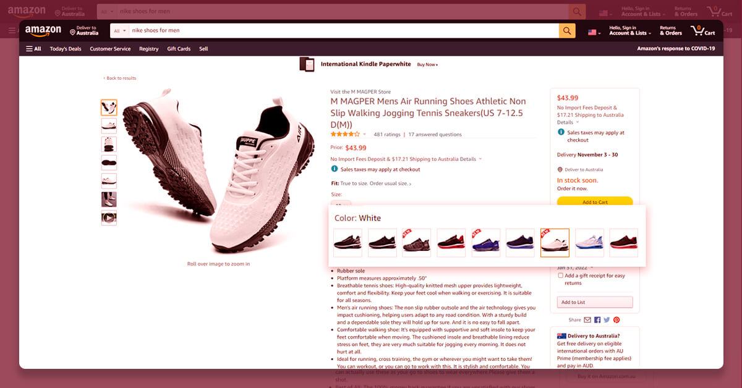This screenshot has width=742, height=388.
Task: Click the Amazon logo in the front window
Action: click(43, 30)
